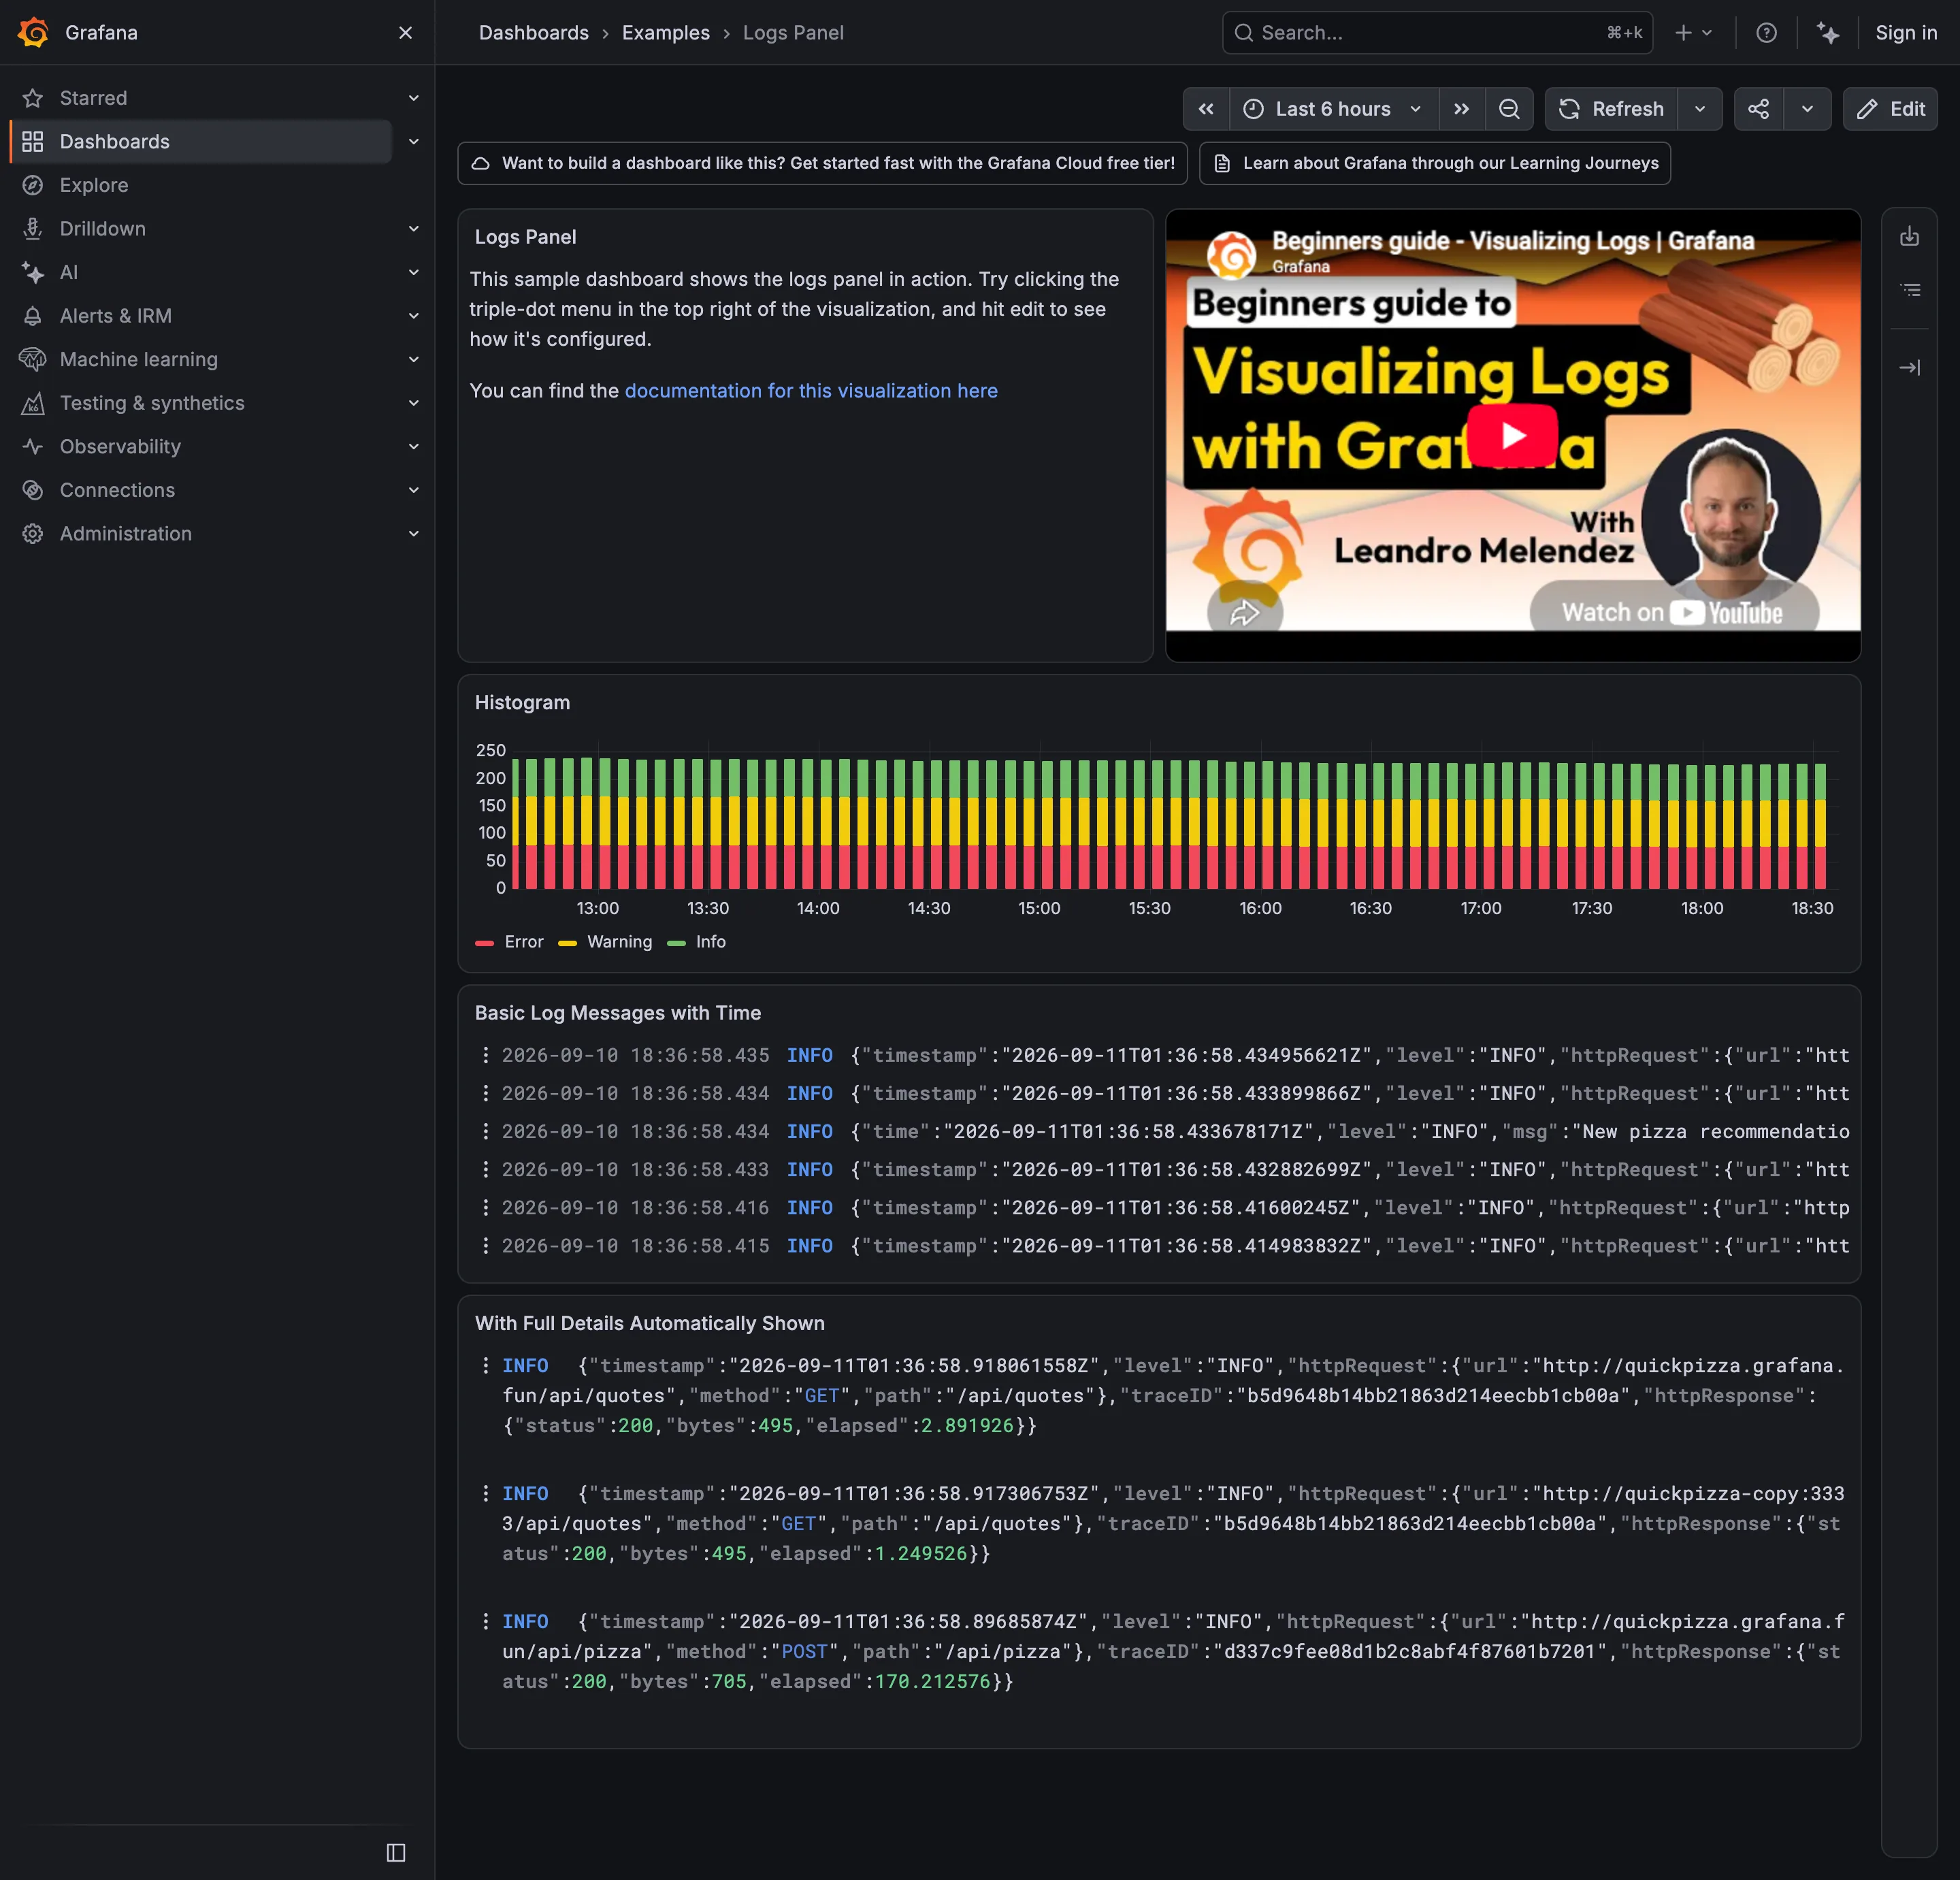Open documentation for this visualization link
The image size is (1960, 1880).
(811, 391)
